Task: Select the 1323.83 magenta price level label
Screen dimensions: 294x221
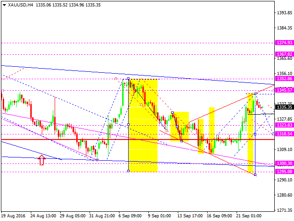Action: pos(284,125)
